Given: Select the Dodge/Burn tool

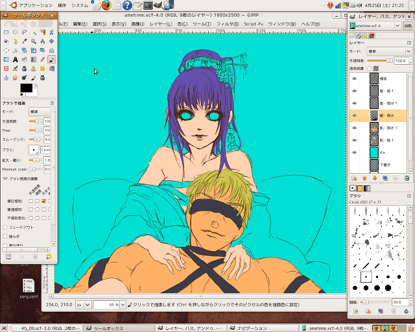Looking at the screenshot, I should [25, 78].
